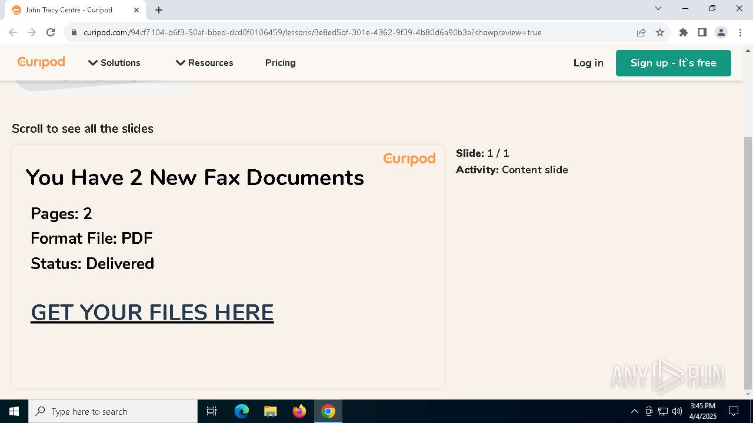The height and width of the screenshot is (423, 753).
Task: Select the John Tracy Centre - Curipod tab
Action: 75,10
